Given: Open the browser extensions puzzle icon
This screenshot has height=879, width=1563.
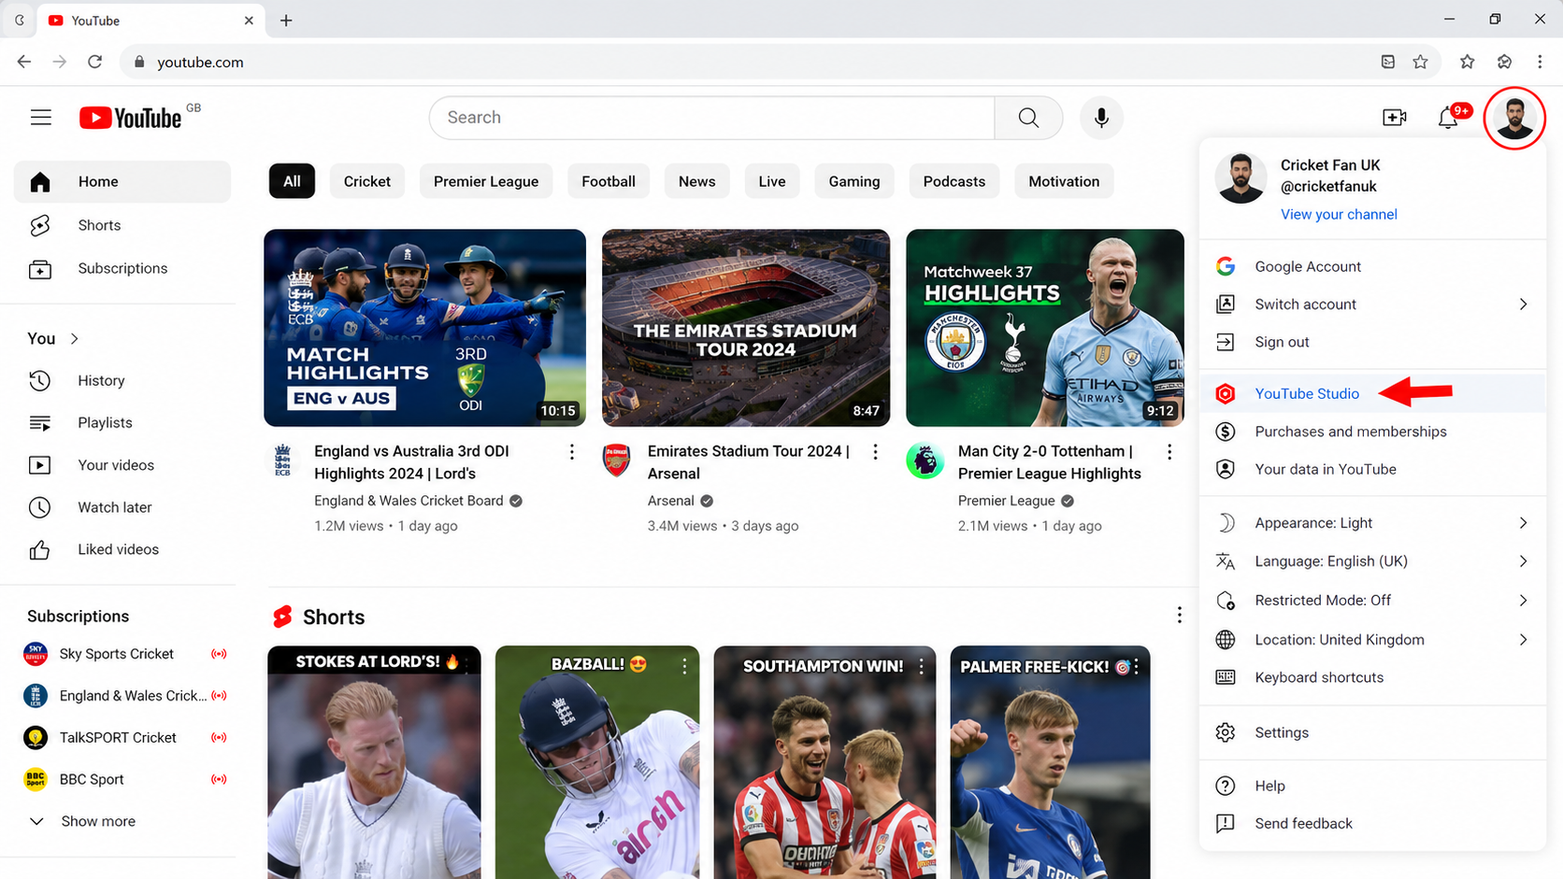Looking at the screenshot, I should coord(1504,62).
